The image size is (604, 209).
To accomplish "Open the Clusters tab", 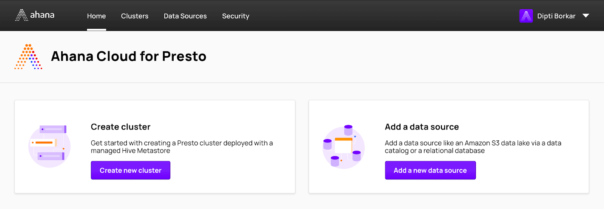I will tap(134, 16).
